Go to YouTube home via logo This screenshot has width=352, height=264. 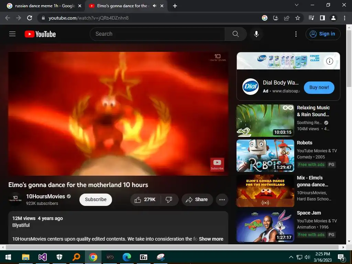coord(40,34)
